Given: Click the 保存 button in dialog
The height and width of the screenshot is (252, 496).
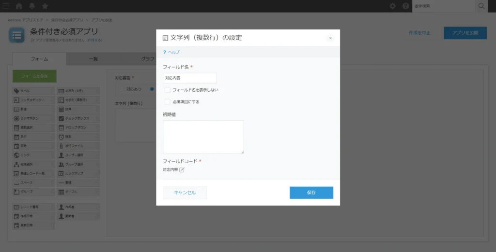Looking at the screenshot, I should click(x=311, y=193).
